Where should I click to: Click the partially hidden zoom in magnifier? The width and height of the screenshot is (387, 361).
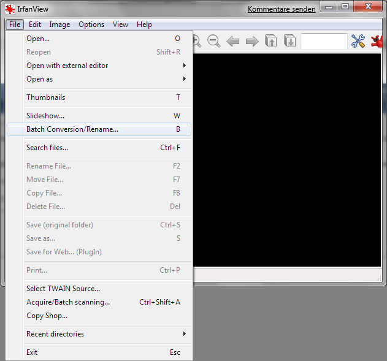[197, 41]
